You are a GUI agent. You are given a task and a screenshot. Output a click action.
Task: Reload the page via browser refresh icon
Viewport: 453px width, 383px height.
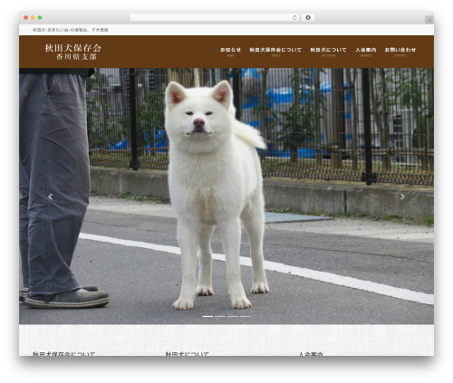294,17
